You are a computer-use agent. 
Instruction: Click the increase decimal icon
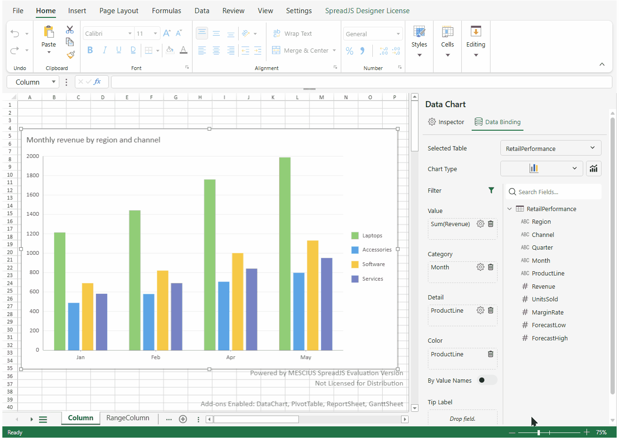tap(384, 51)
